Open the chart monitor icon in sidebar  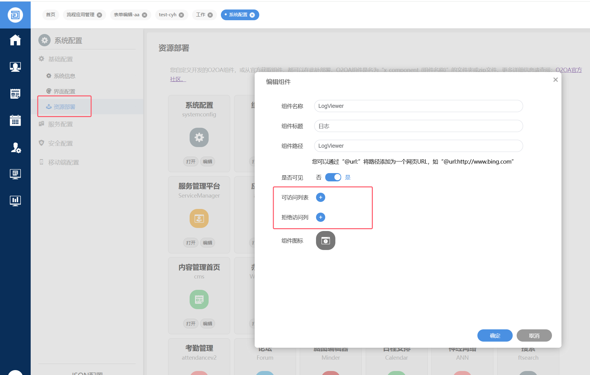tap(15, 201)
